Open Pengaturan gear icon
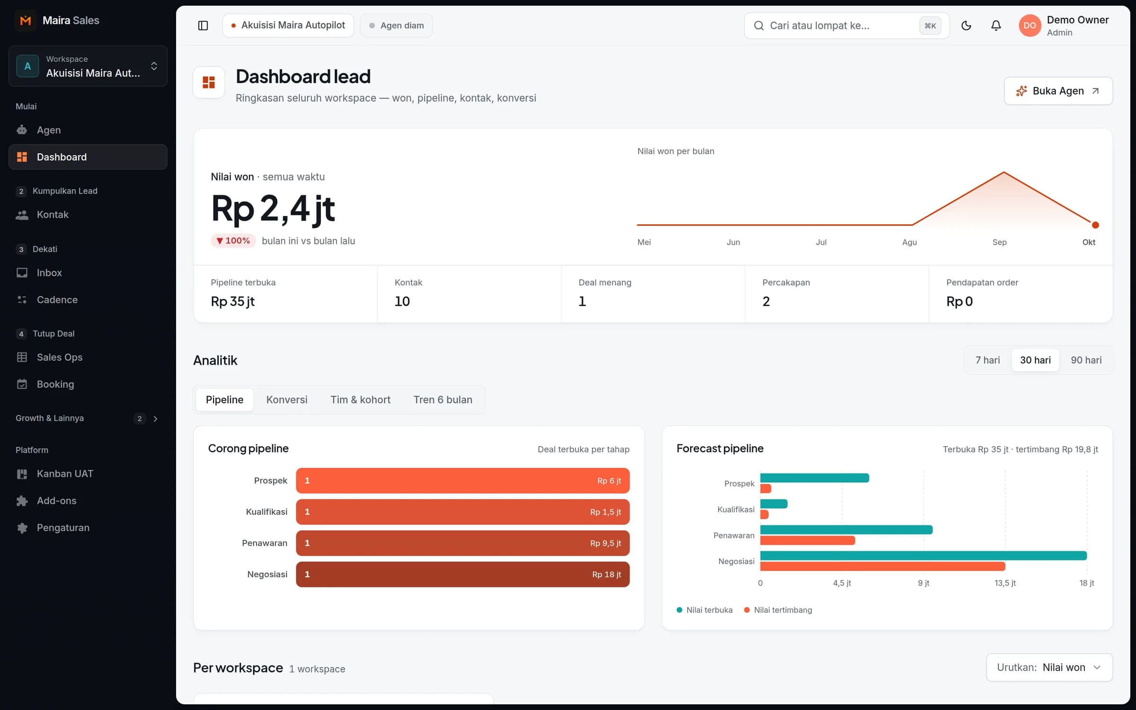 [22, 528]
